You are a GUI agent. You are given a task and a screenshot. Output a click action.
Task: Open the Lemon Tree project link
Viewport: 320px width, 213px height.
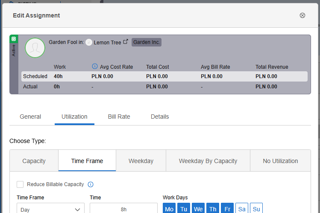(107, 43)
